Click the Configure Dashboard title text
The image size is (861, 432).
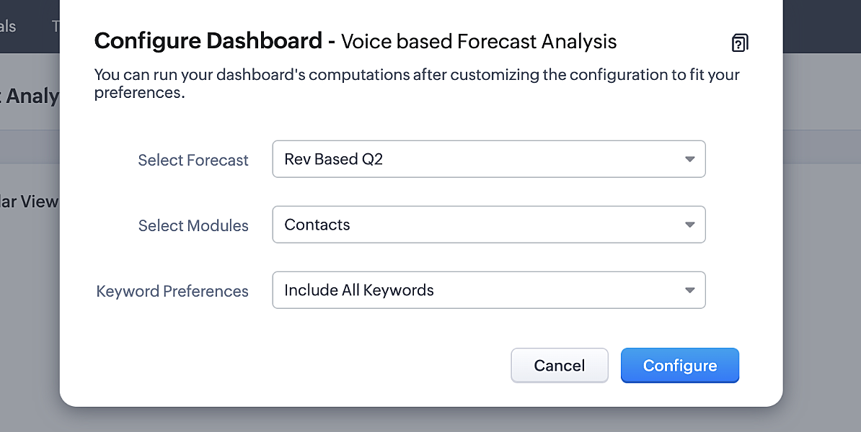tap(208, 41)
